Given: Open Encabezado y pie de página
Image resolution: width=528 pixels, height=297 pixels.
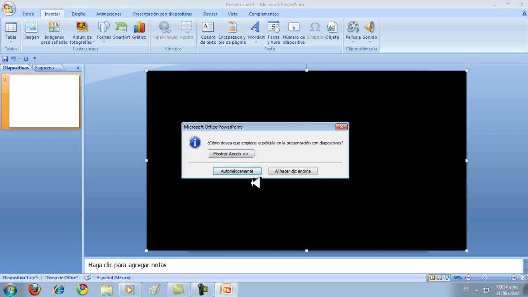Looking at the screenshot, I should pyautogui.click(x=232, y=27).
